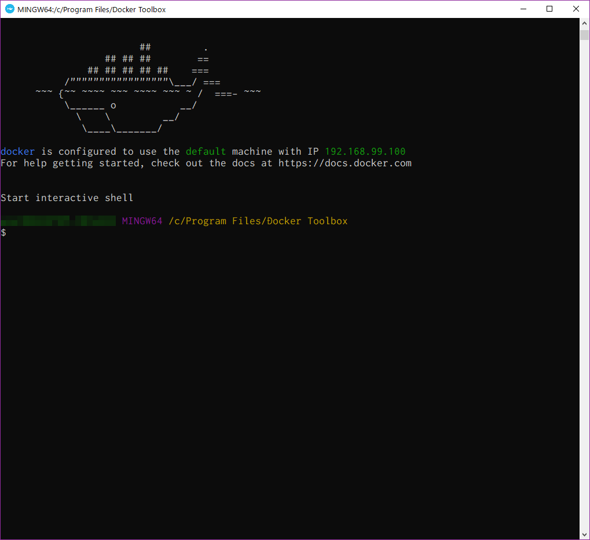Viewport: 590px width, 540px height.
Task: Click the dollar sign prompt on the input line
Action: click(x=3, y=232)
